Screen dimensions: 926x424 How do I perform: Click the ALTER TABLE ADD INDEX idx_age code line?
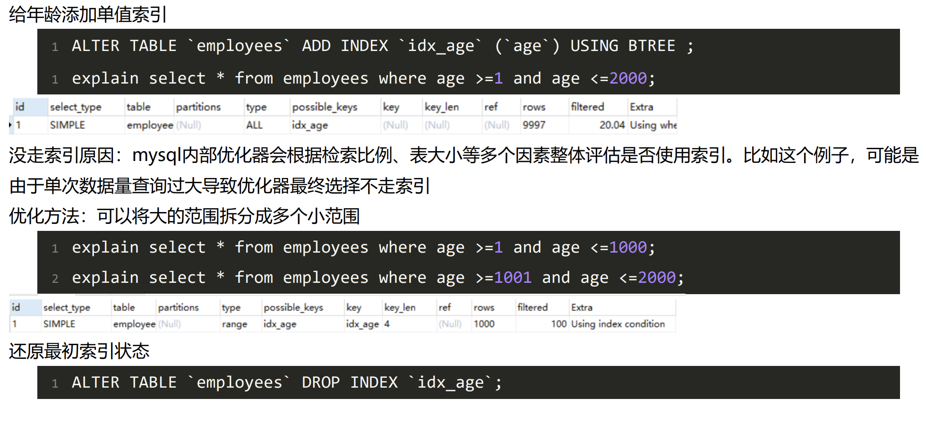(383, 46)
